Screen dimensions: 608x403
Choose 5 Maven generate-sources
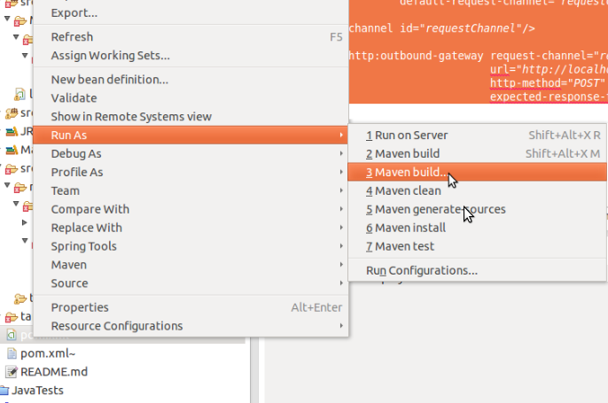[x=477, y=210]
